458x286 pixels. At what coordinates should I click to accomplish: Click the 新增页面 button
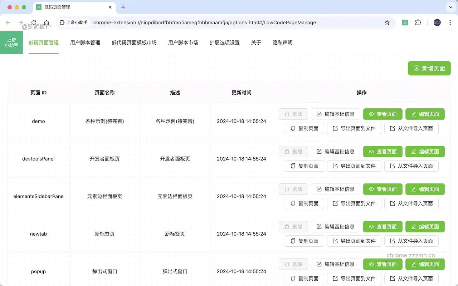pos(429,68)
